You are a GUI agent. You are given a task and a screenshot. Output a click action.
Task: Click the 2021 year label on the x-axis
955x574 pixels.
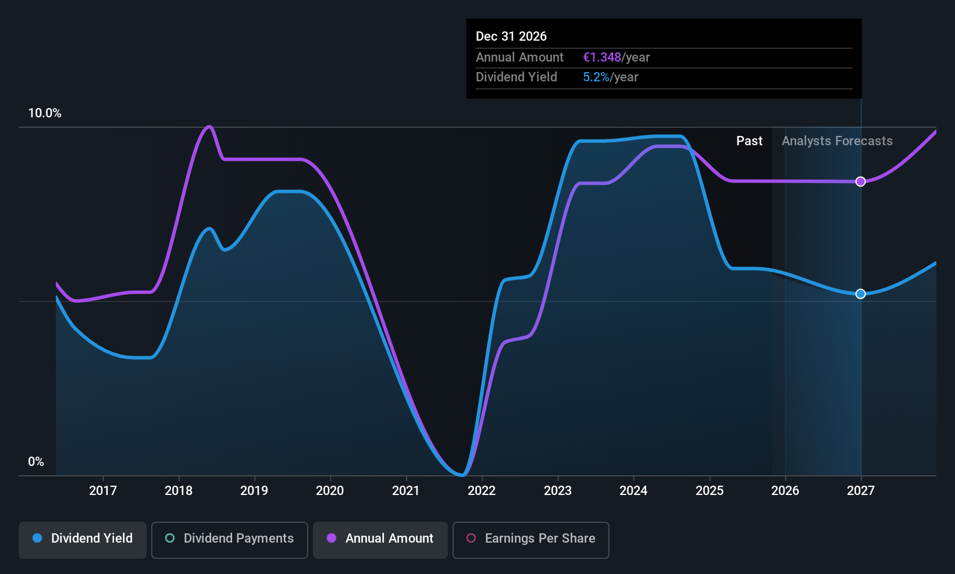[406, 490]
